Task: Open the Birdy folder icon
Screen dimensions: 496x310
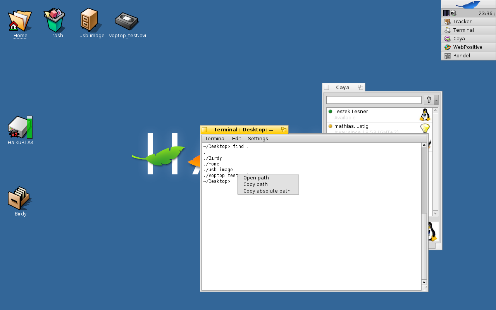Action: click(x=19, y=198)
